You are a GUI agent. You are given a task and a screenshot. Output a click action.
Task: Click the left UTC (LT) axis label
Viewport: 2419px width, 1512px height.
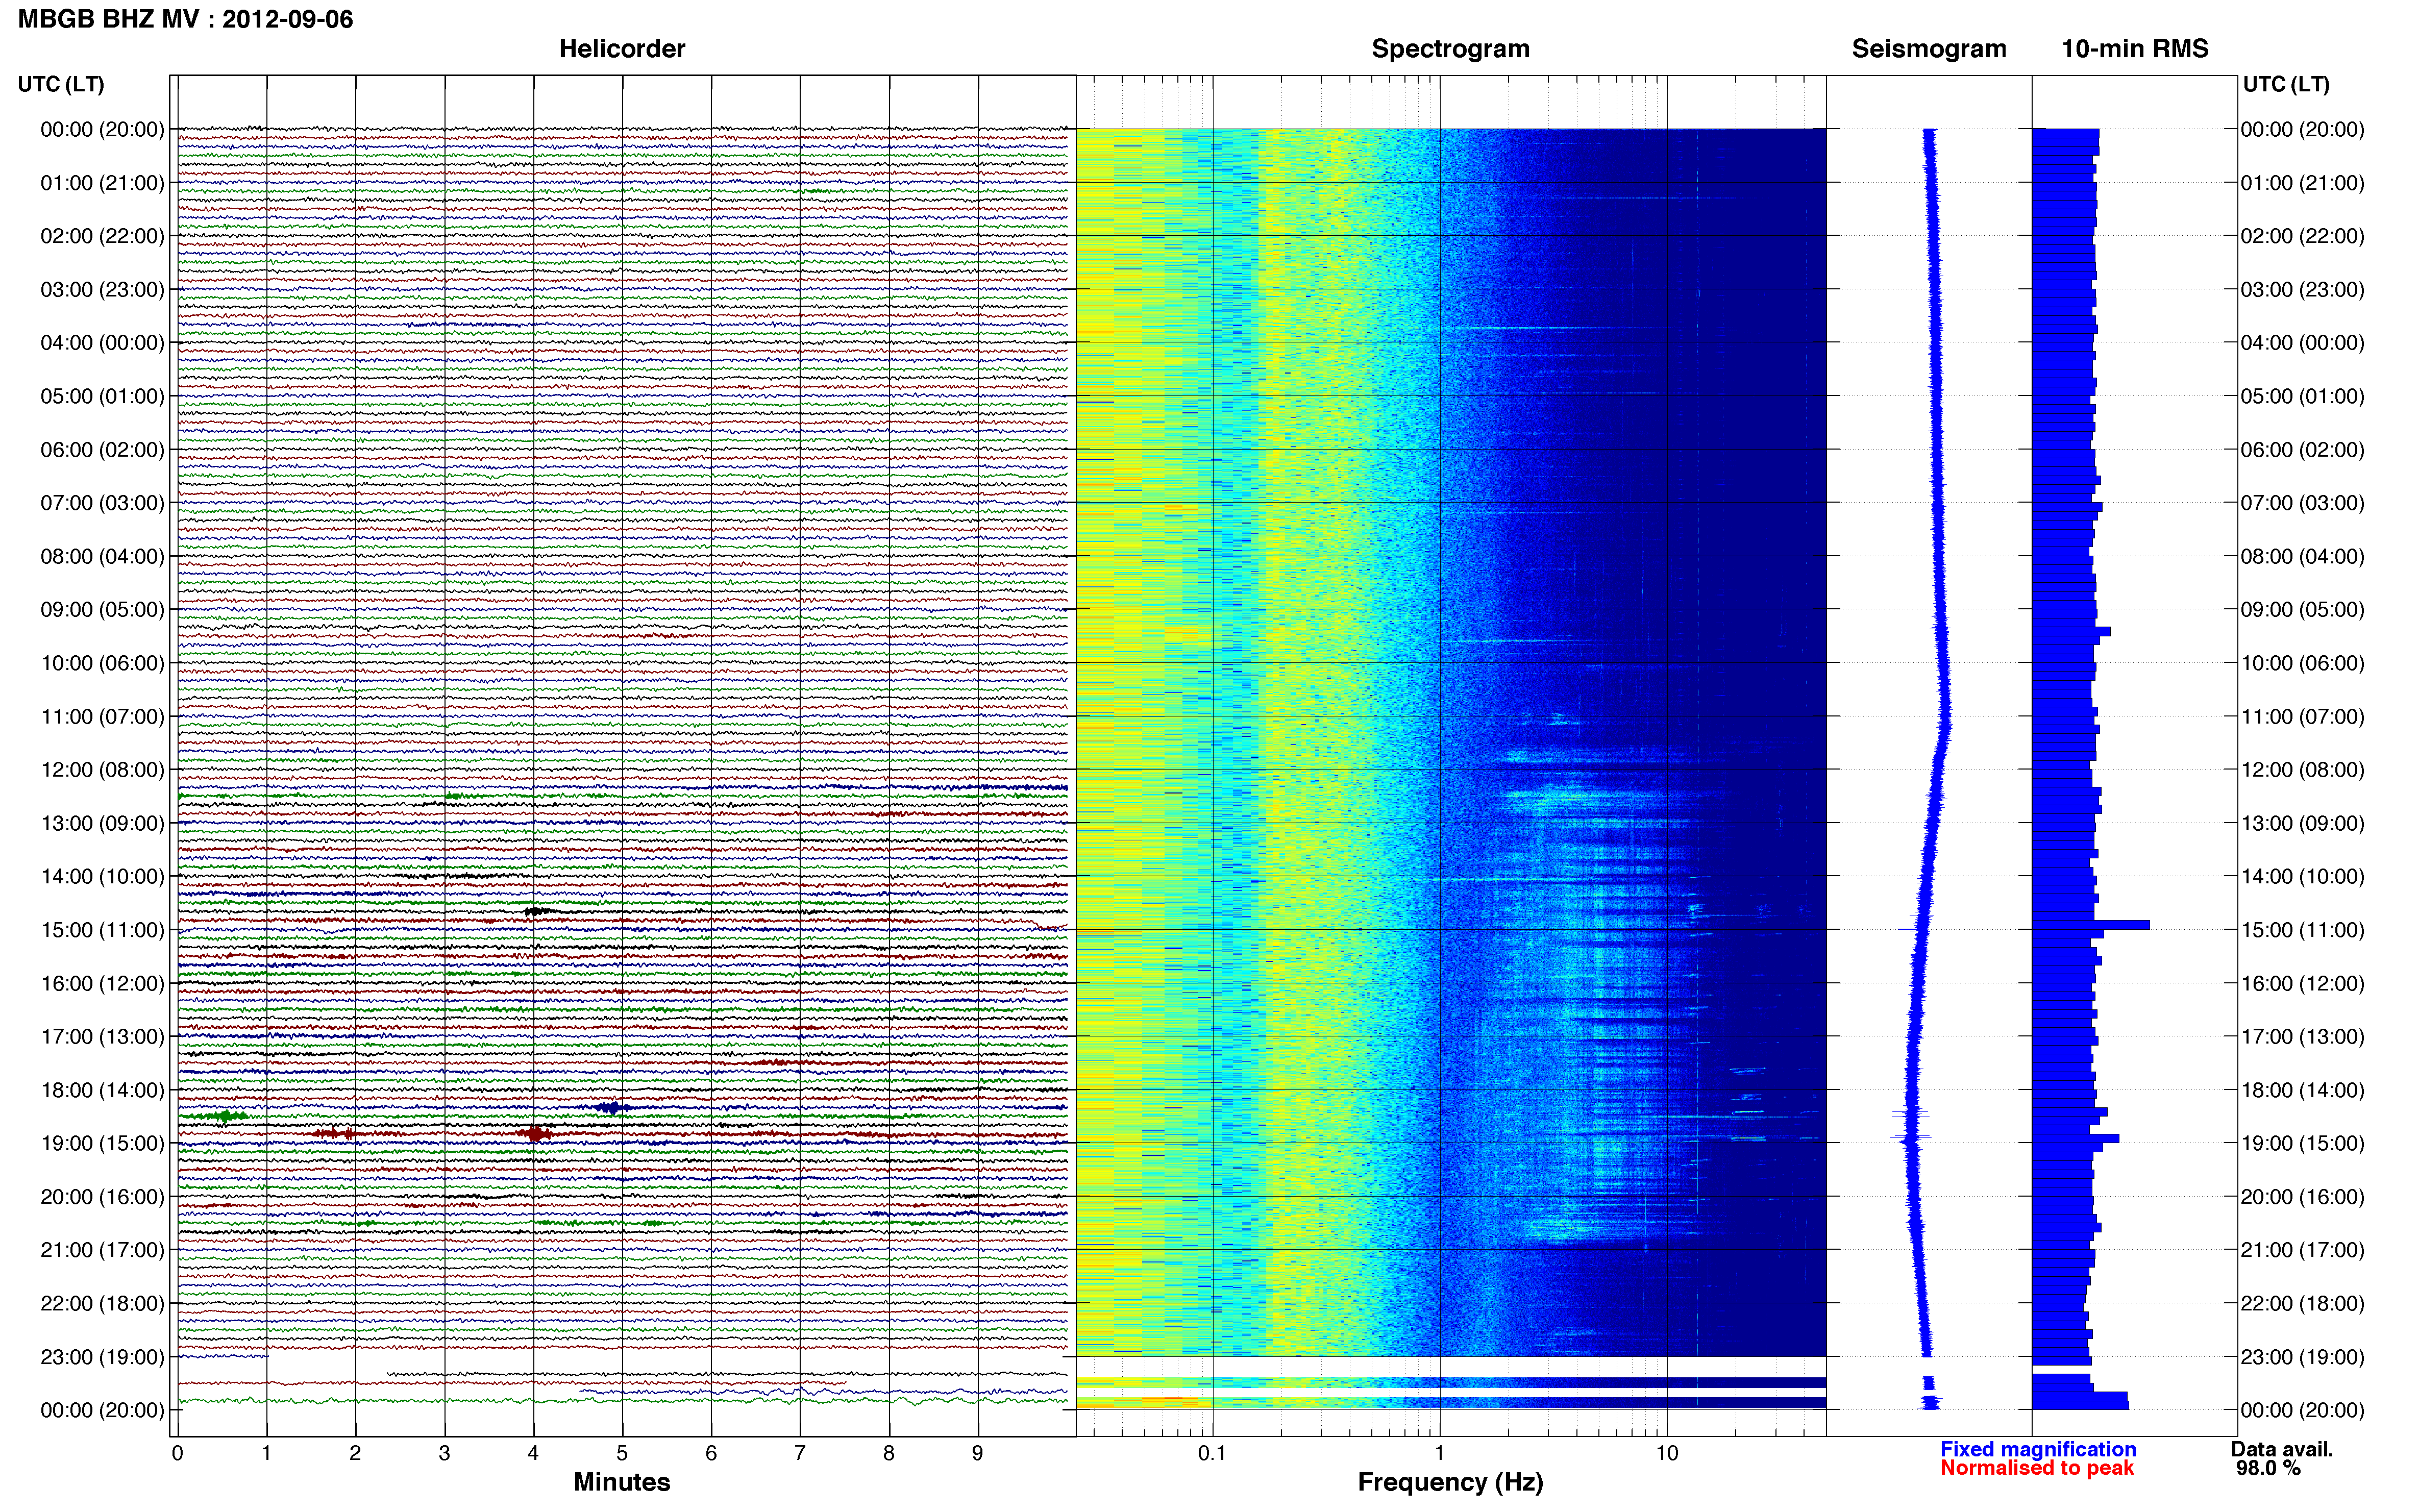click(61, 84)
